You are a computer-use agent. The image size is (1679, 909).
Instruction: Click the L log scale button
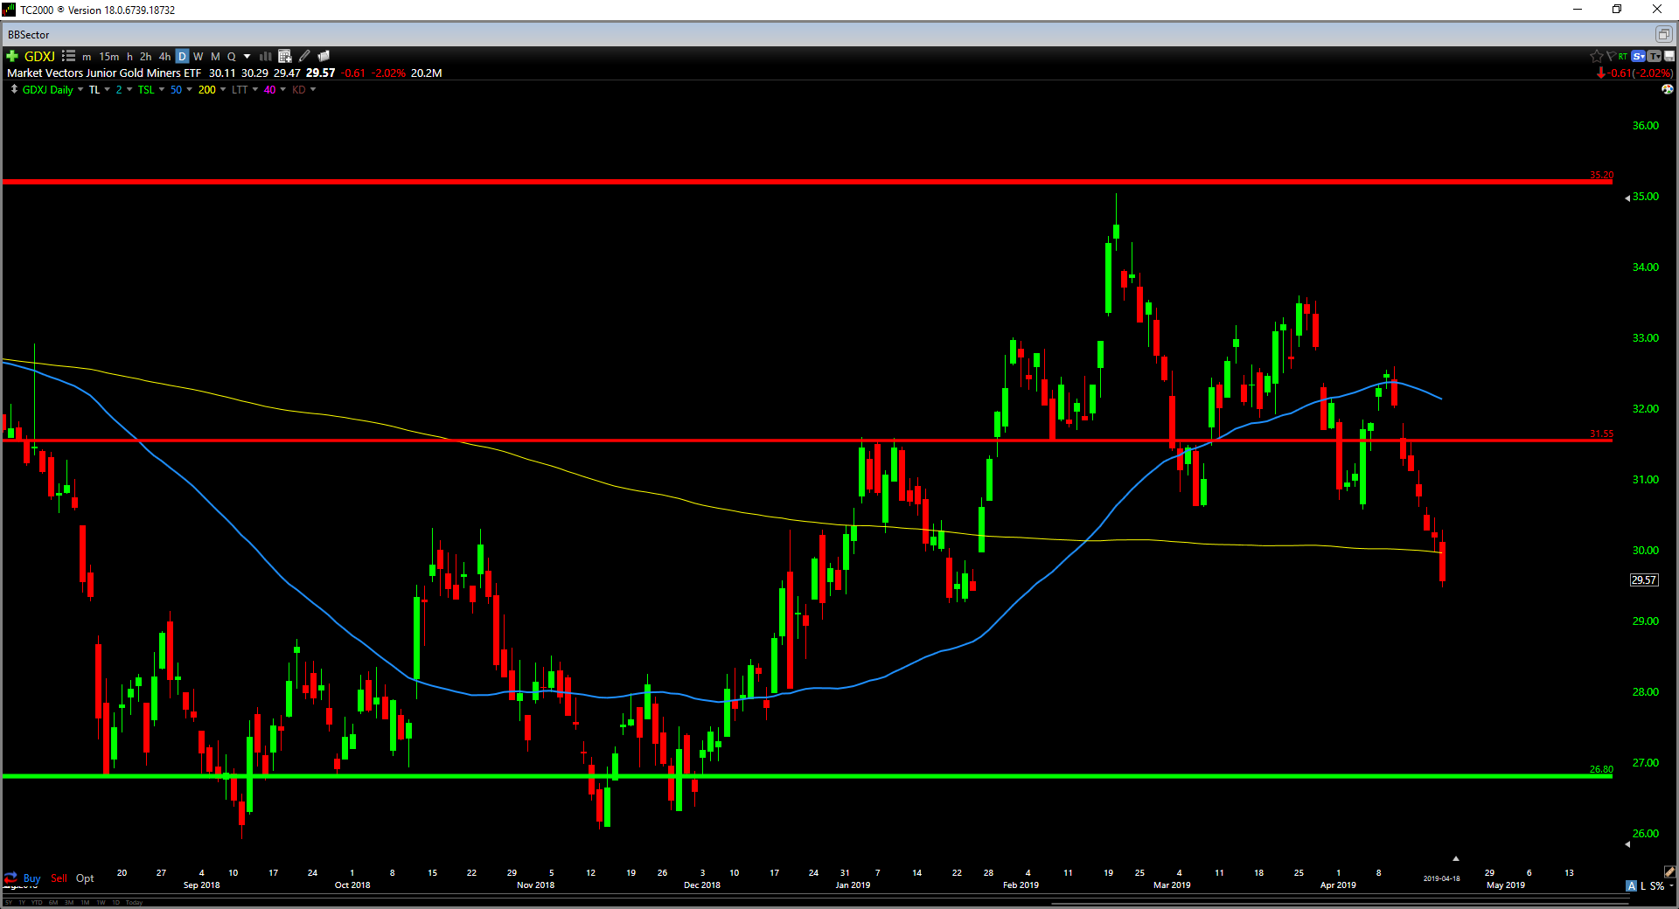tap(1643, 885)
